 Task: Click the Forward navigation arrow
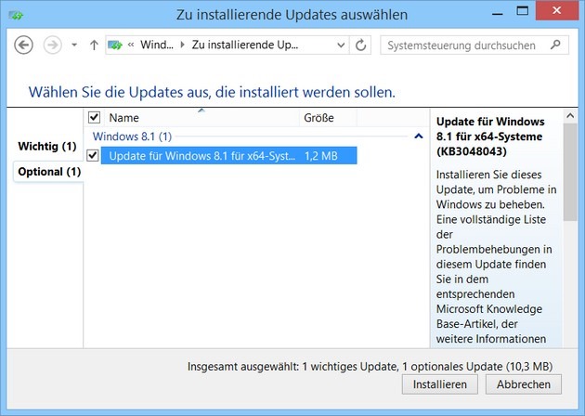point(52,45)
